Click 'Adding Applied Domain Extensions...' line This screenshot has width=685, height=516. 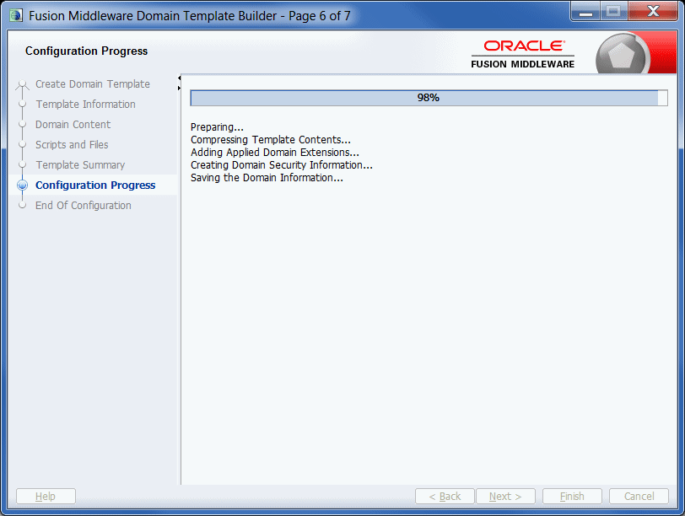click(275, 153)
